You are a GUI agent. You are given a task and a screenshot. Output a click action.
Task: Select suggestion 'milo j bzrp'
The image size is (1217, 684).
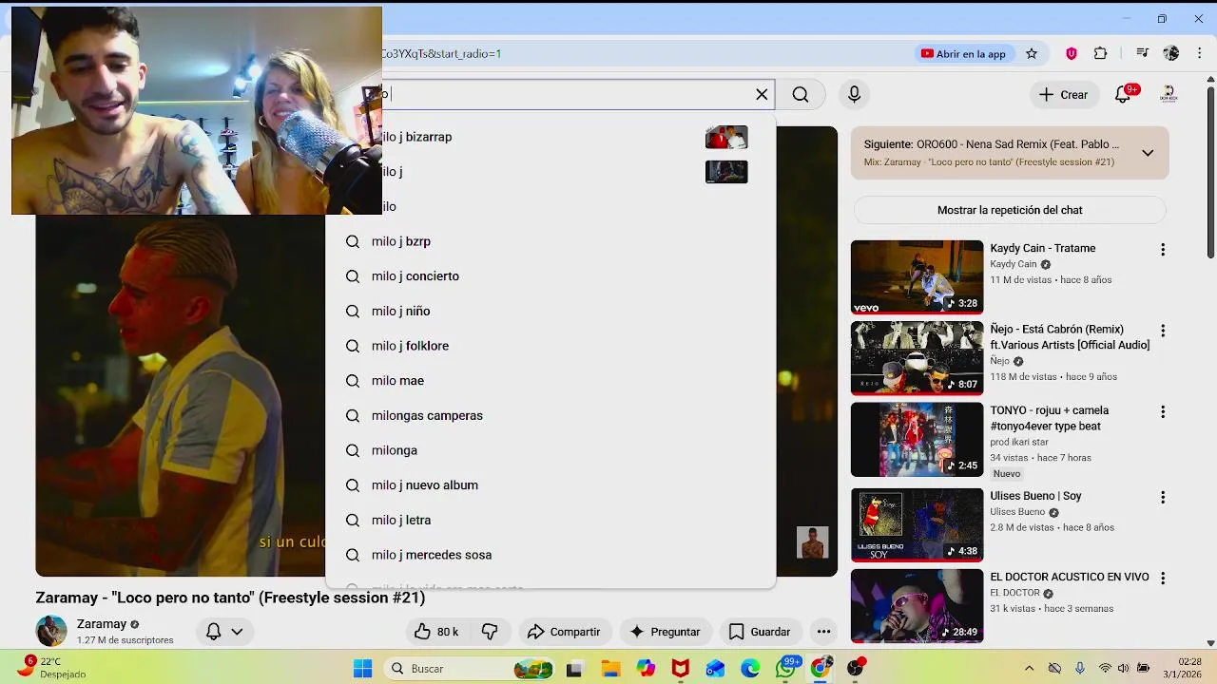pos(551,241)
